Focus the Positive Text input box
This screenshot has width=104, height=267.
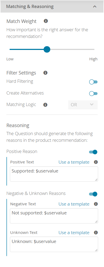pos(54,174)
